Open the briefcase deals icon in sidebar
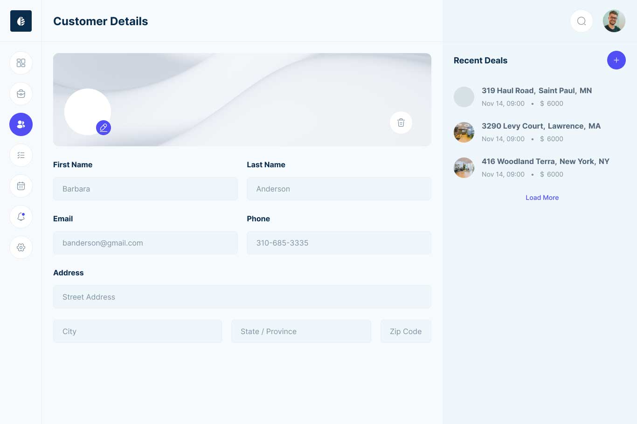The width and height of the screenshot is (637, 424). tap(21, 94)
